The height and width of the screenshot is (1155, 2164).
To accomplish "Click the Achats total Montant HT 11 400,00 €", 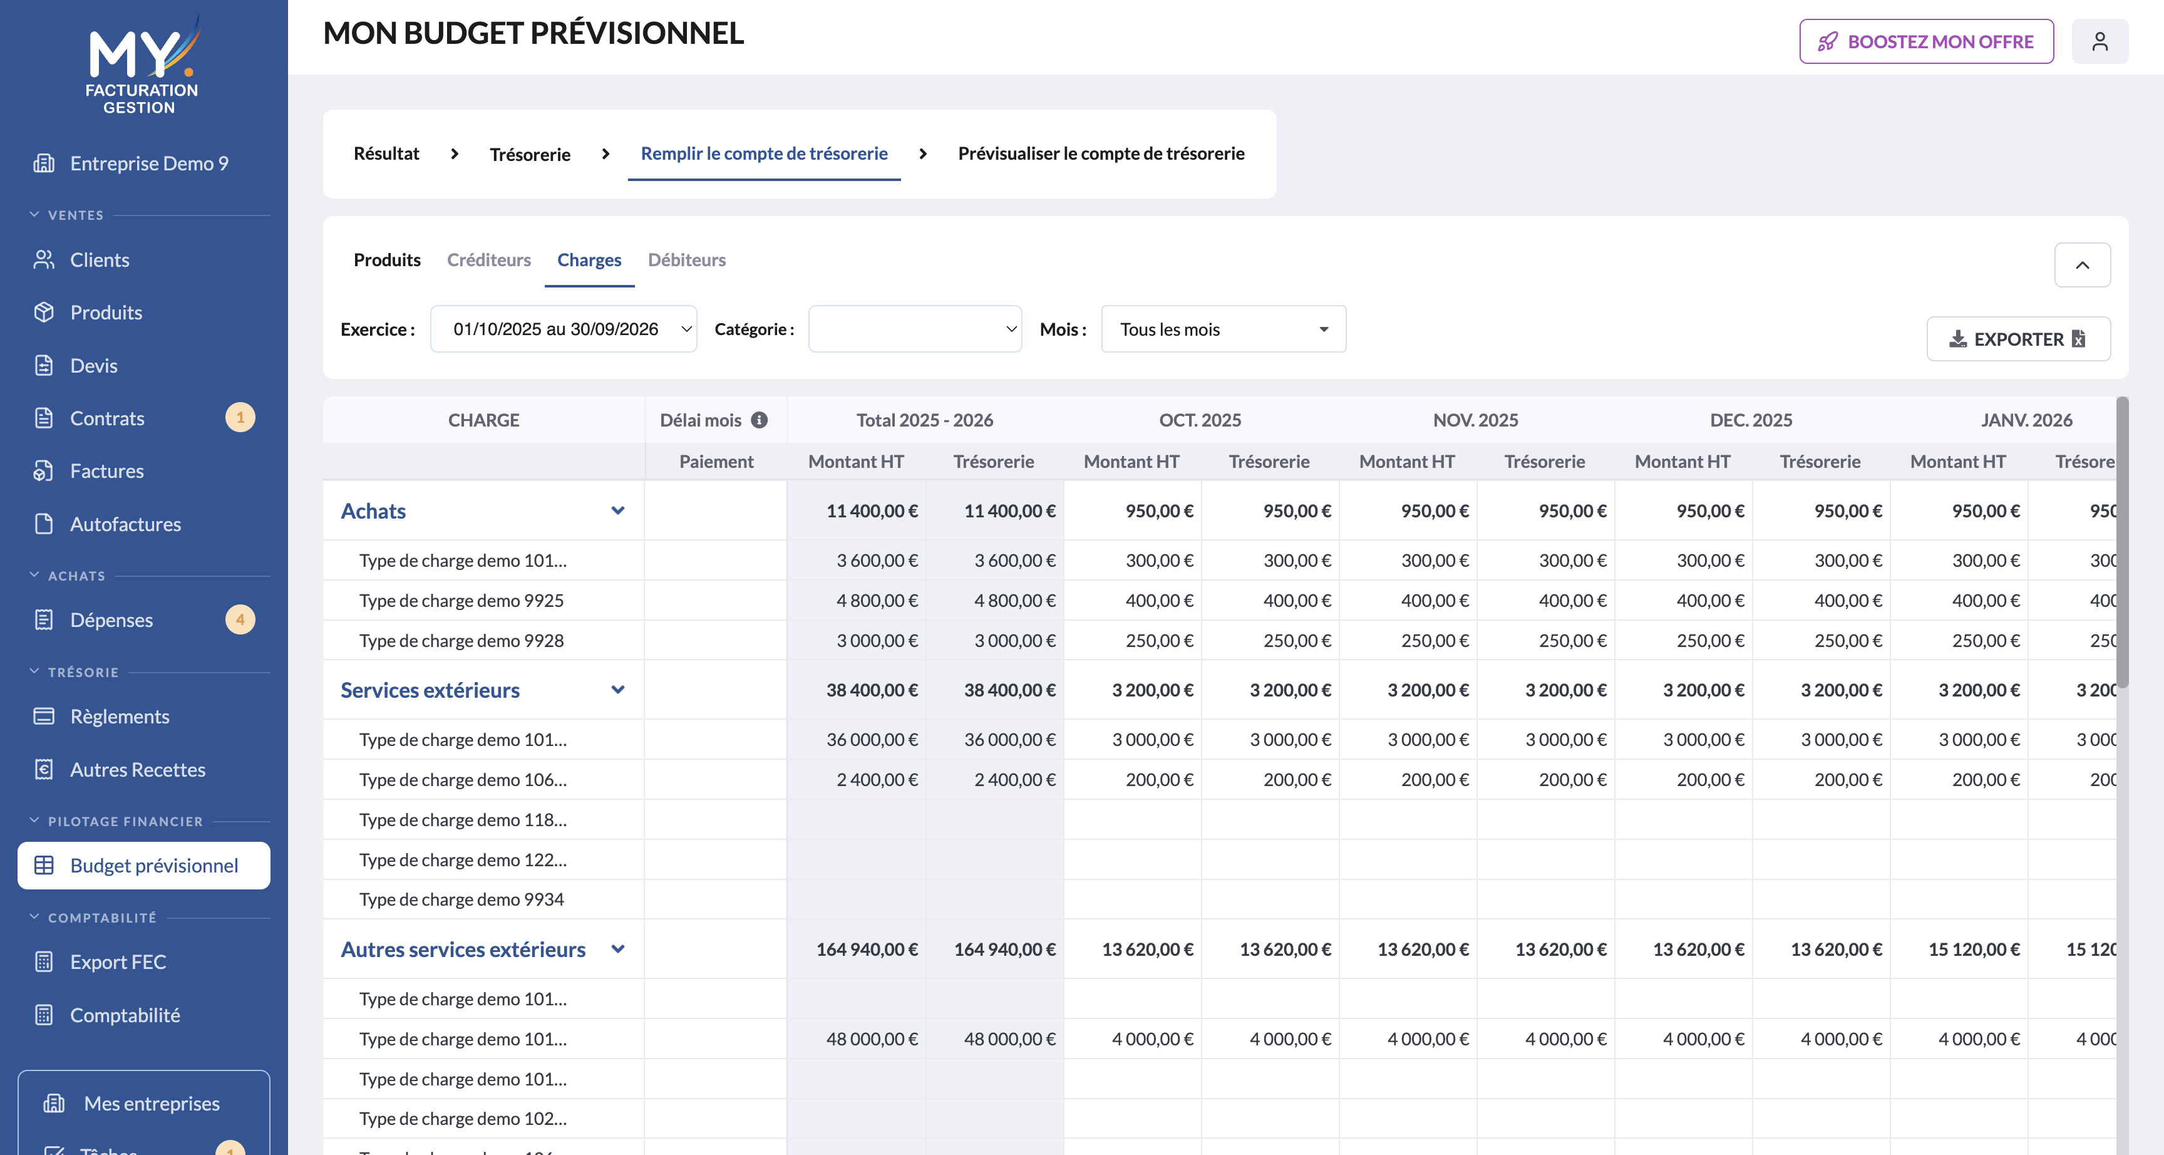I will 871,510.
